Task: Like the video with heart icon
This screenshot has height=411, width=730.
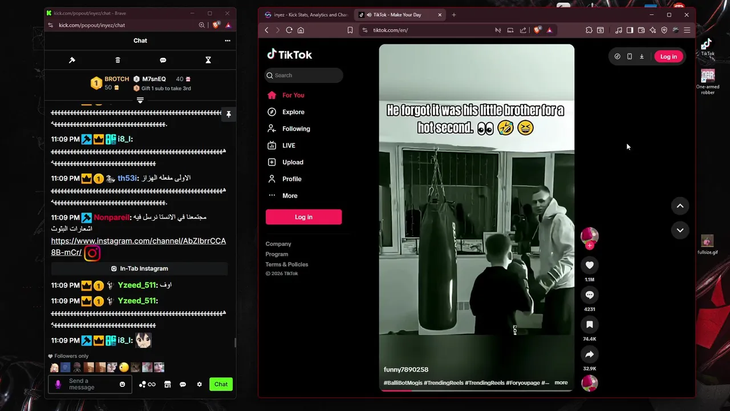Action: pos(590,265)
